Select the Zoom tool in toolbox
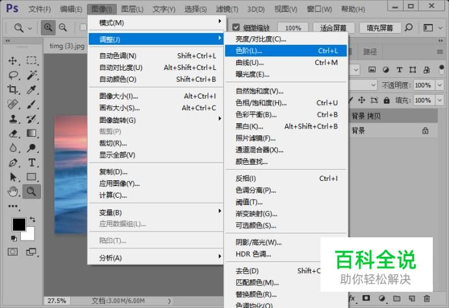This screenshot has width=449, height=308. (x=32, y=191)
